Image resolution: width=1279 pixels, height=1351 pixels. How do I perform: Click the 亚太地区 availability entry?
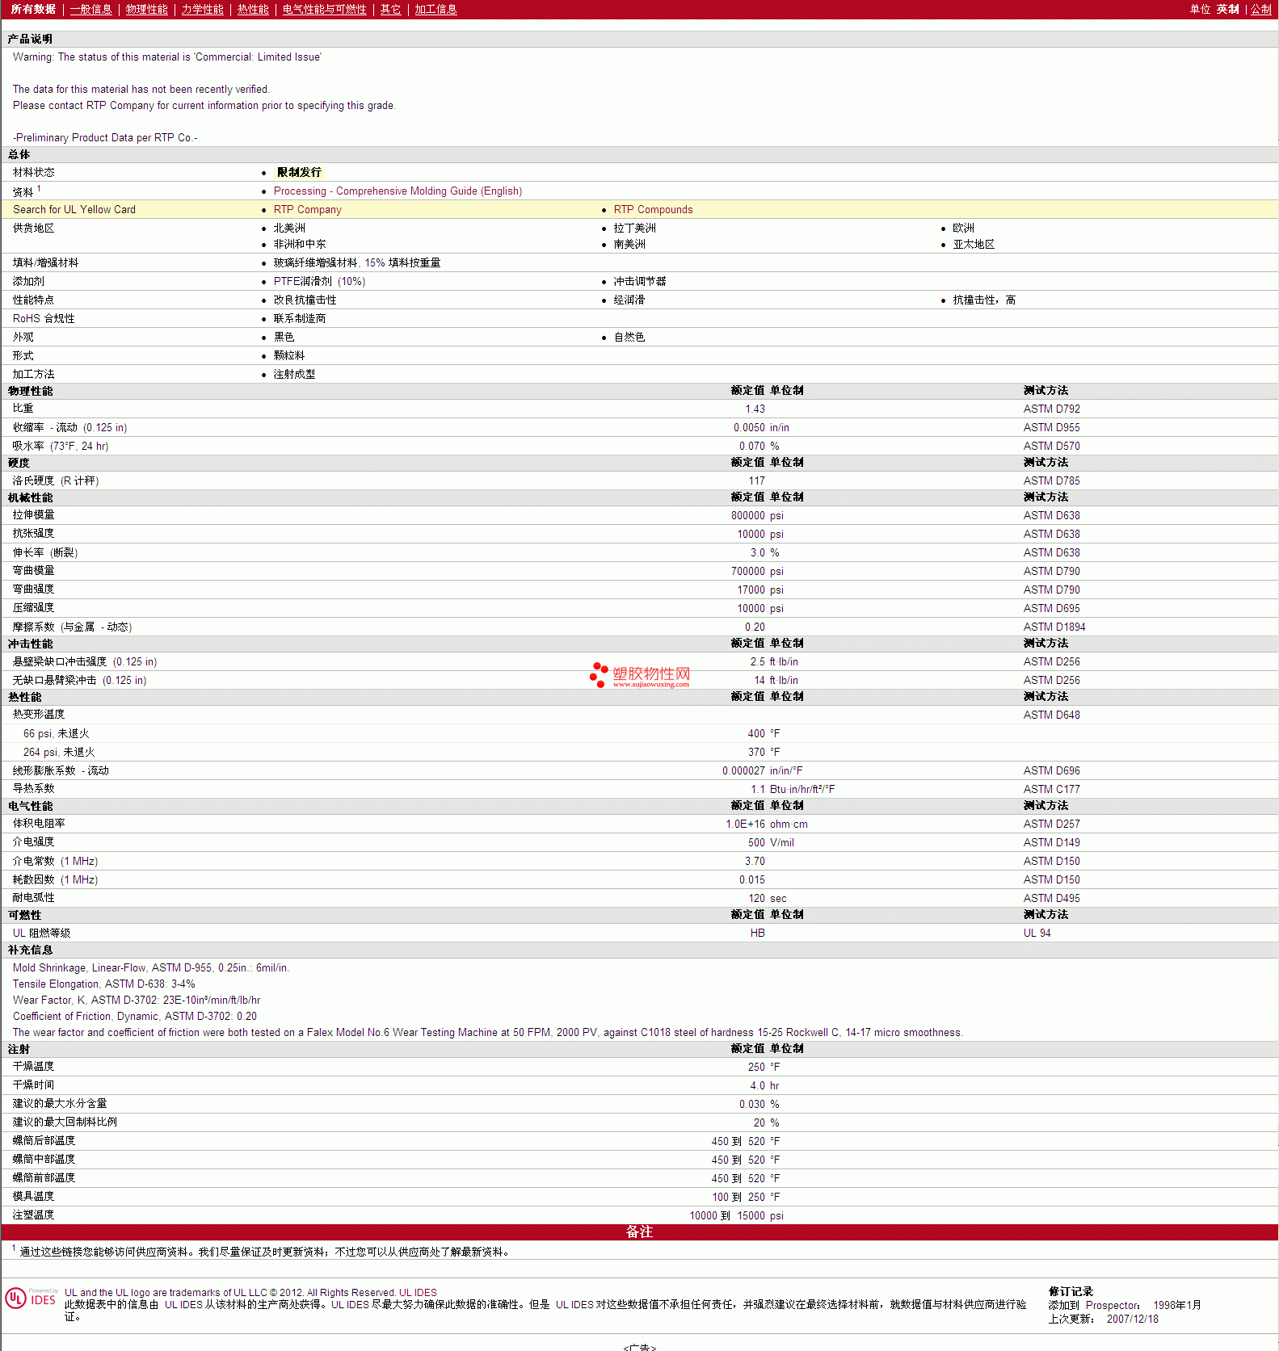tap(974, 244)
